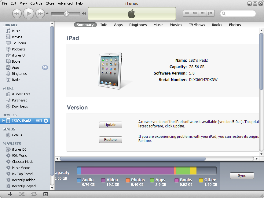Open the File menu
Image resolution: width=264 pixels, height=198 pixels.
point(5,3)
